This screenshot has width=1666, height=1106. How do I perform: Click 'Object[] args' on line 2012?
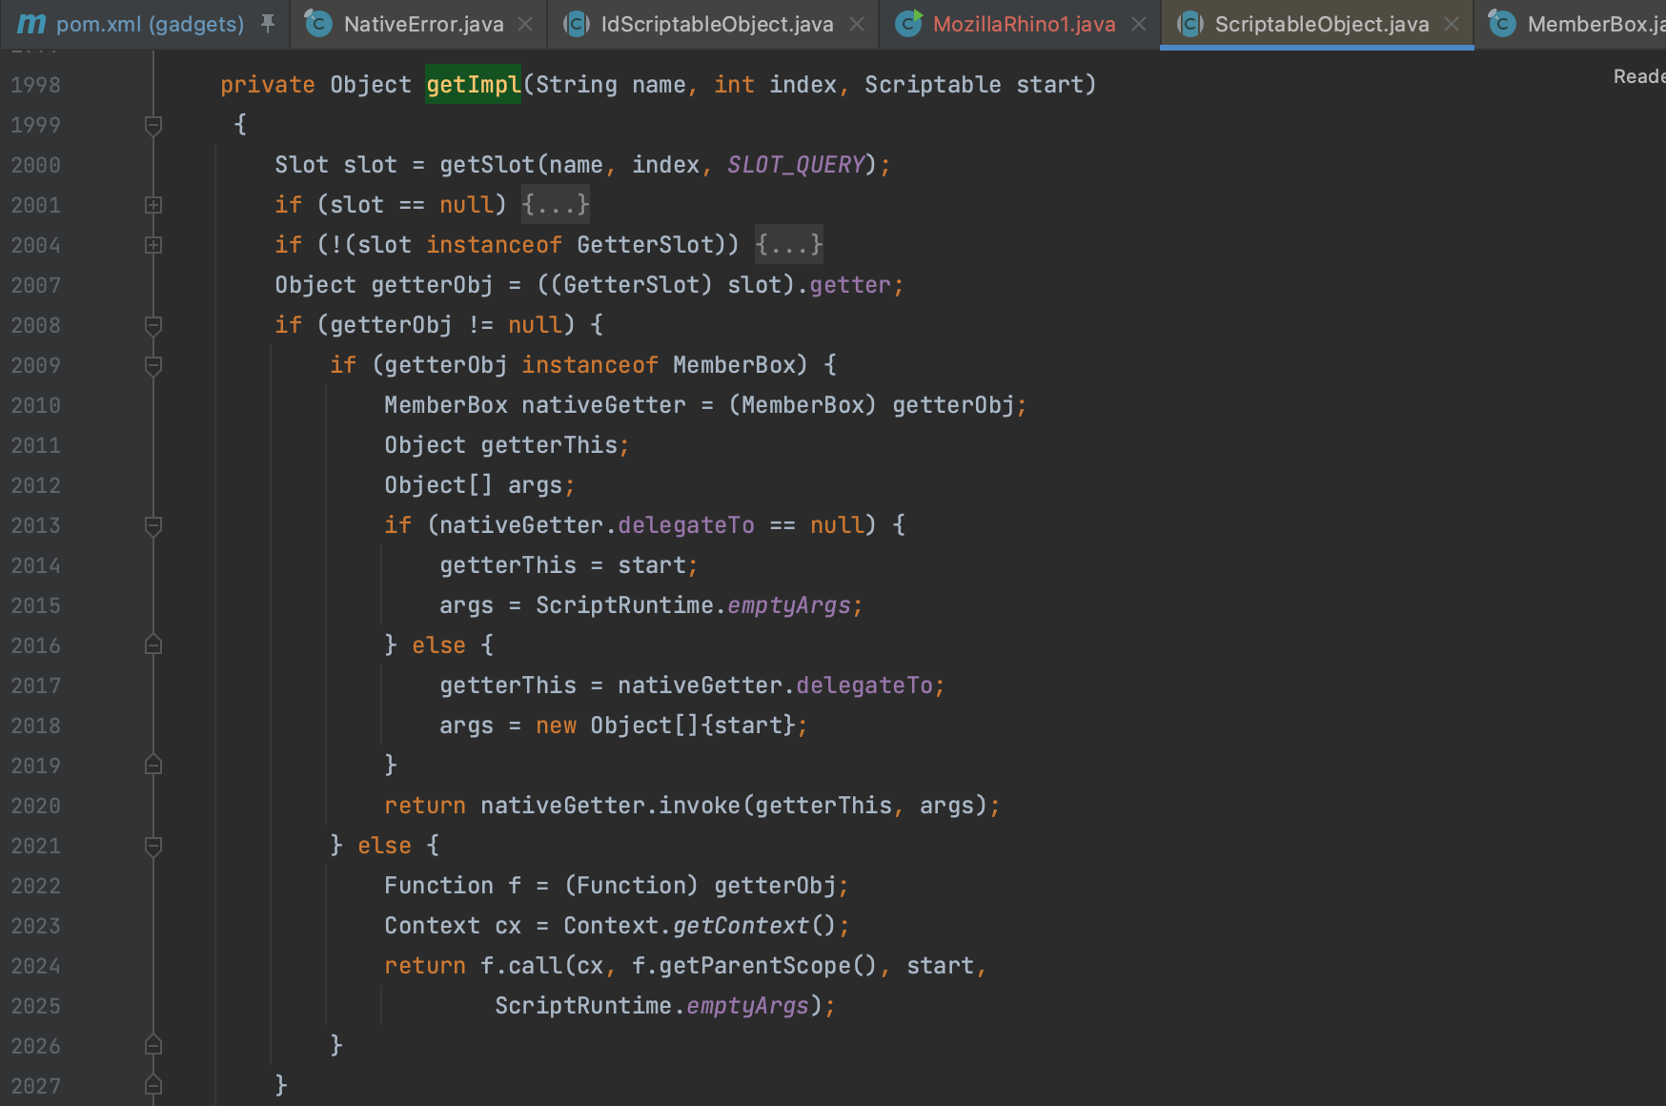pos(474,485)
